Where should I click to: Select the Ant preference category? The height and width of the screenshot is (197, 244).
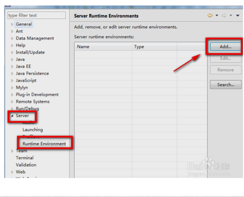[x=19, y=31]
